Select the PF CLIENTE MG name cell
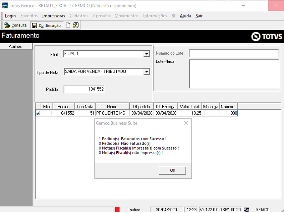 (x=112, y=113)
